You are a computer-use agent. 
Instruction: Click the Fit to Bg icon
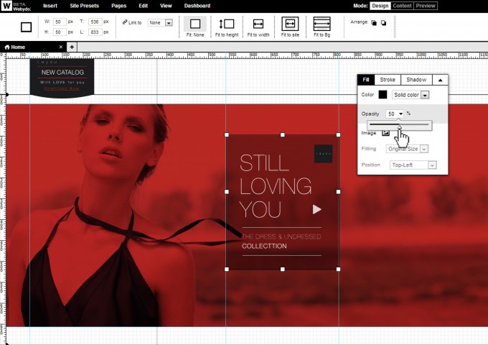322,24
